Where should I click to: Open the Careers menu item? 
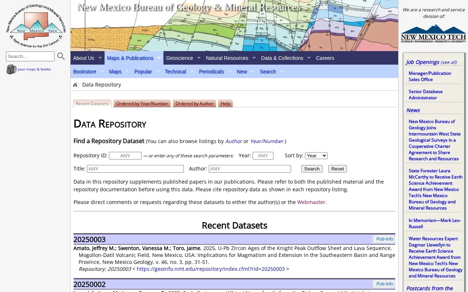(x=325, y=58)
